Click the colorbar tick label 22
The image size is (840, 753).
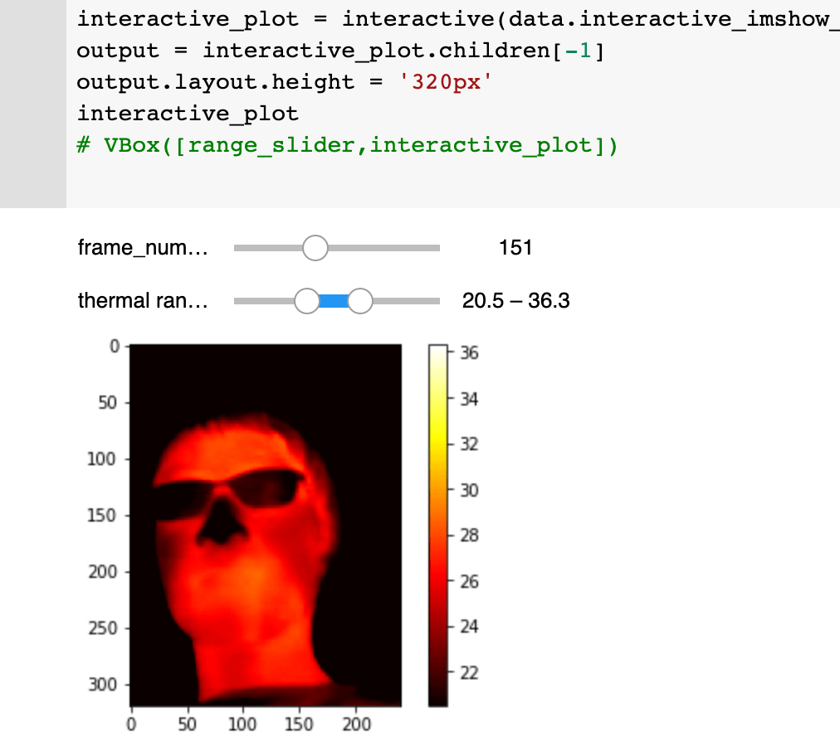[x=468, y=672]
